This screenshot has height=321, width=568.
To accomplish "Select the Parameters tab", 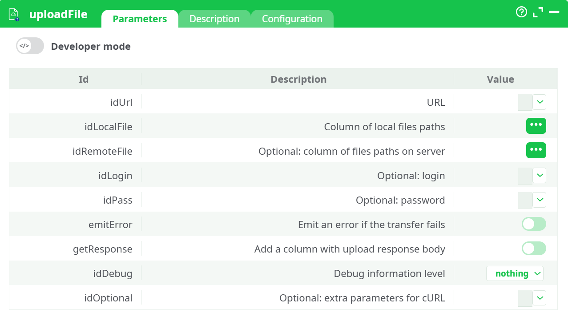I will [x=140, y=19].
